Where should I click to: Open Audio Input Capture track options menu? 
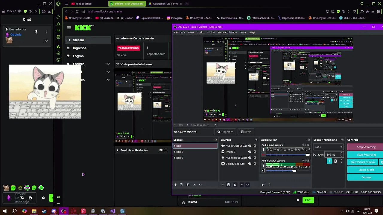(263, 149)
